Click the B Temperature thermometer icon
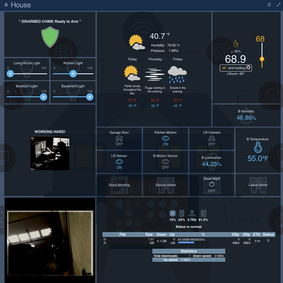This screenshot has height=283, width=283. [x=258, y=147]
